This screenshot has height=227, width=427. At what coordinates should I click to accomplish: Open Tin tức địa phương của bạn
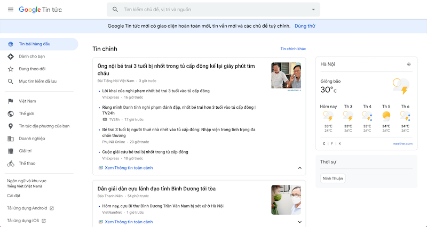click(x=44, y=126)
